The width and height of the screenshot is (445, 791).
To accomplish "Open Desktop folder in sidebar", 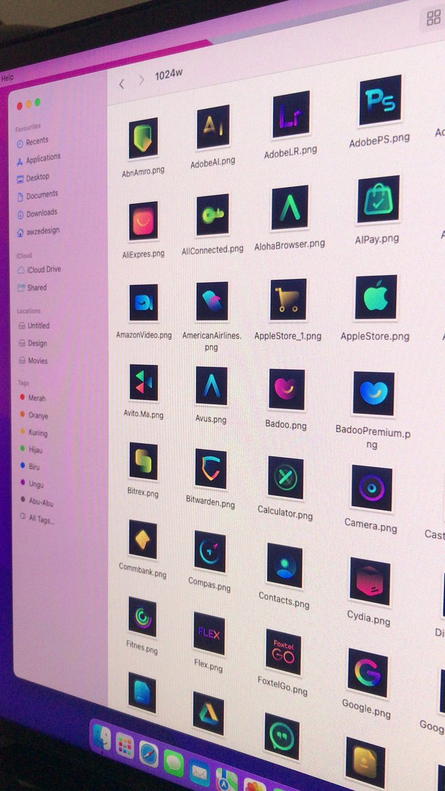I will [x=33, y=177].
